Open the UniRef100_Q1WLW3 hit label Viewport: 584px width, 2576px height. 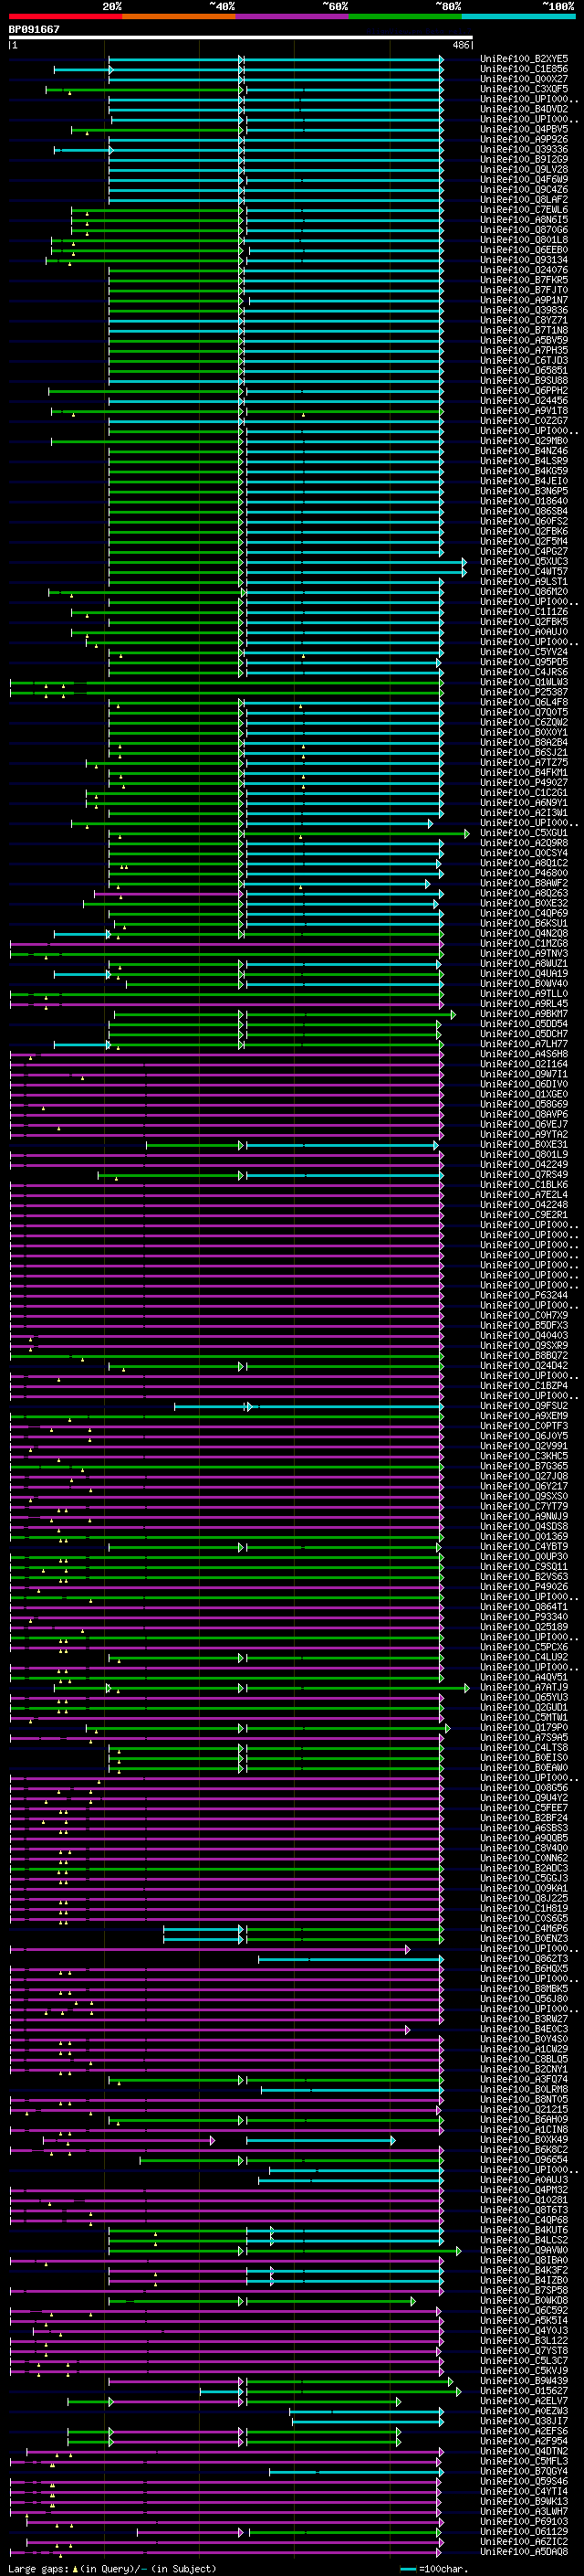pyautogui.click(x=524, y=682)
